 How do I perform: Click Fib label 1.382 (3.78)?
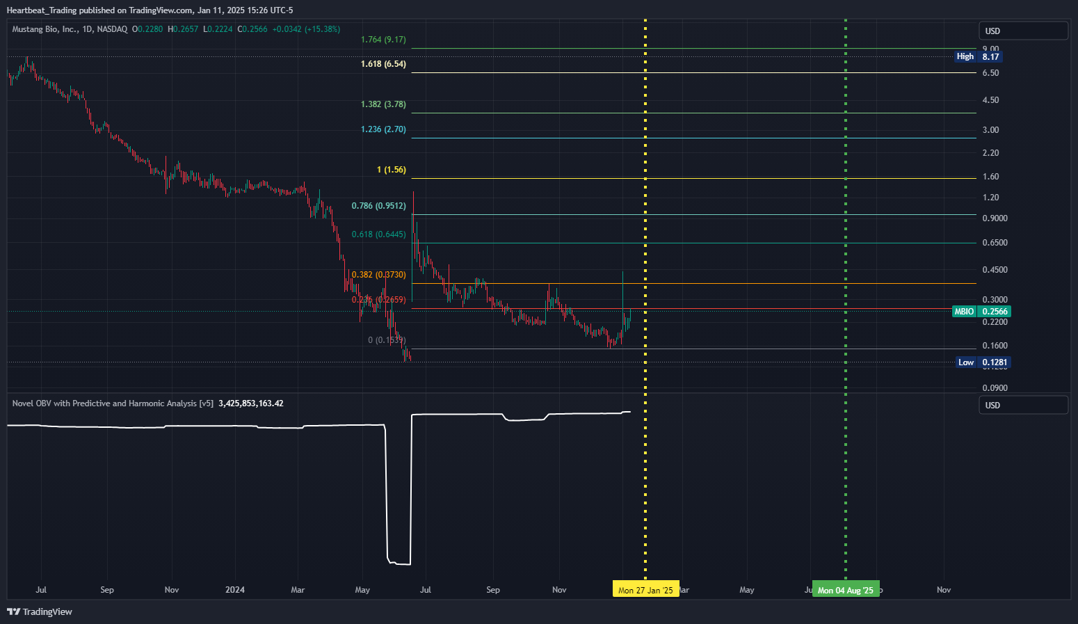click(383, 104)
